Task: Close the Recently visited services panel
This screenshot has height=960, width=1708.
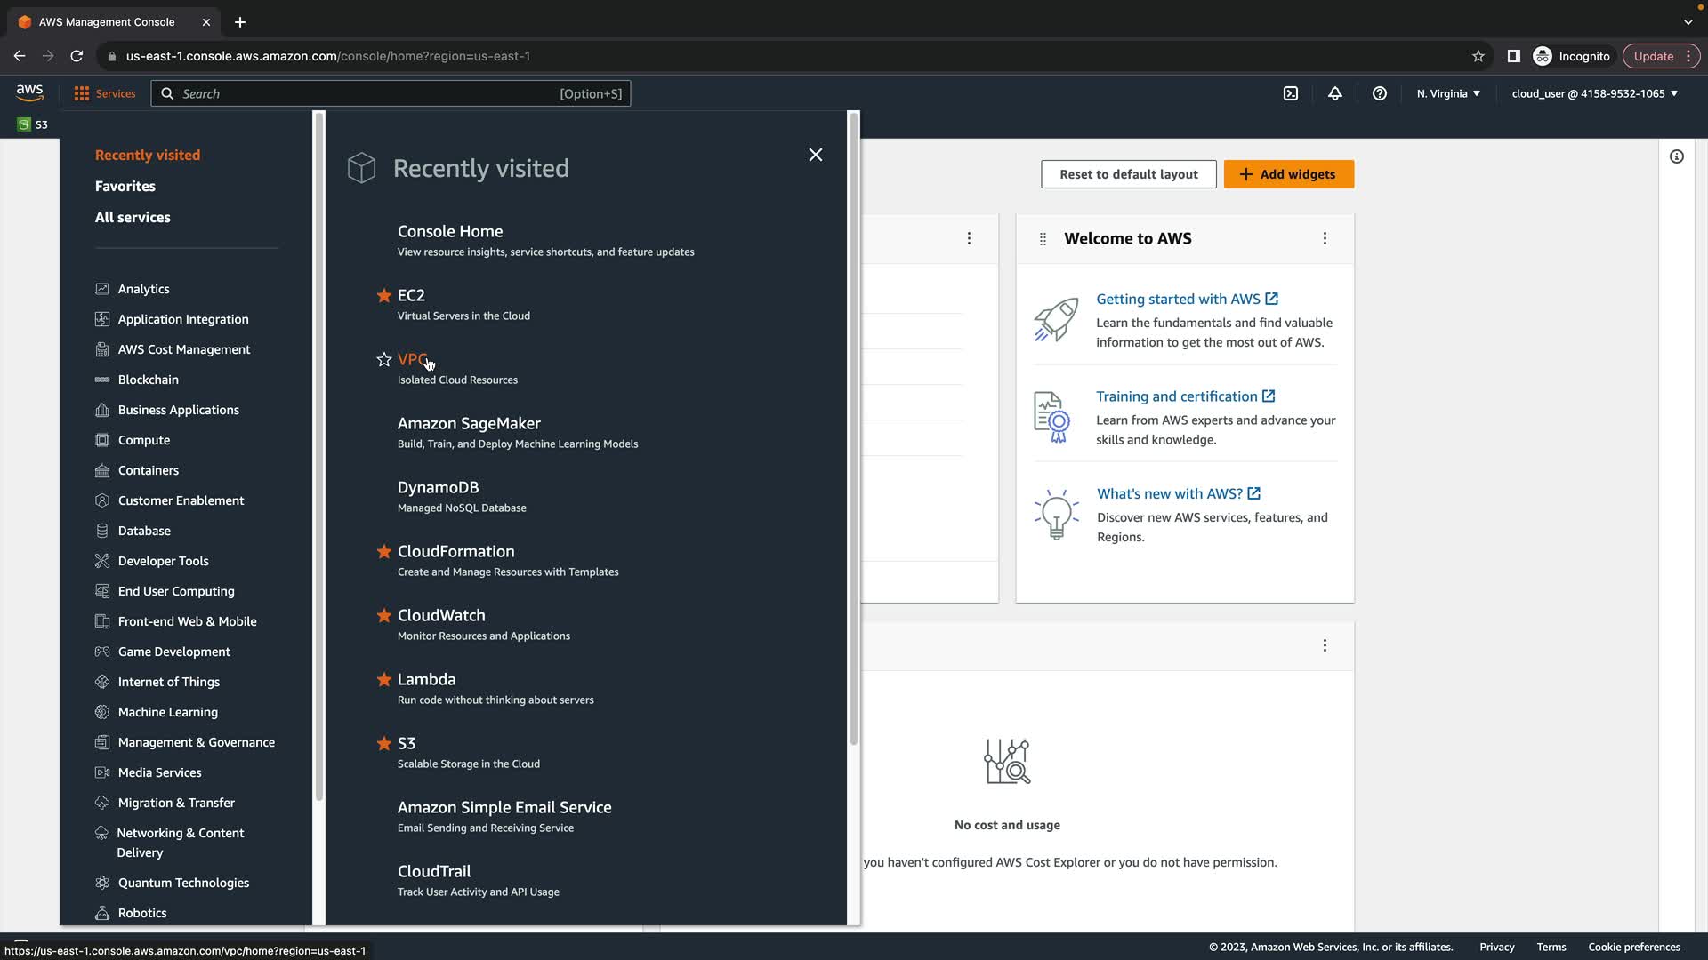Action: point(816,155)
